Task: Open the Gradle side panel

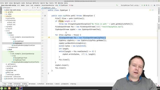Action: click(x=159, y=27)
